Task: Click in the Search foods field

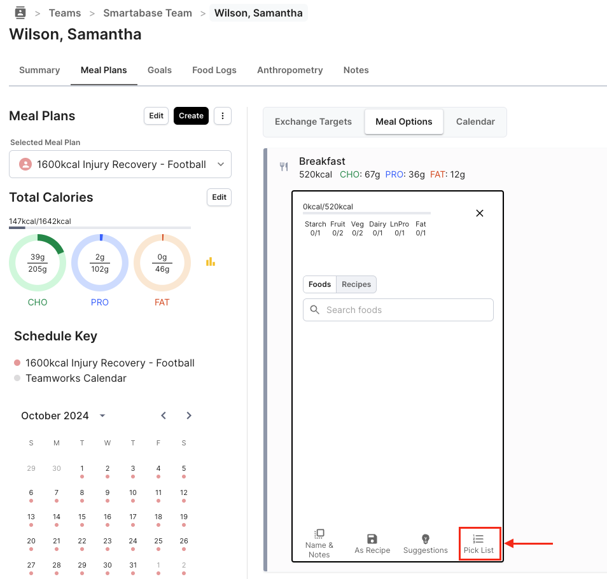Action: click(x=398, y=310)
